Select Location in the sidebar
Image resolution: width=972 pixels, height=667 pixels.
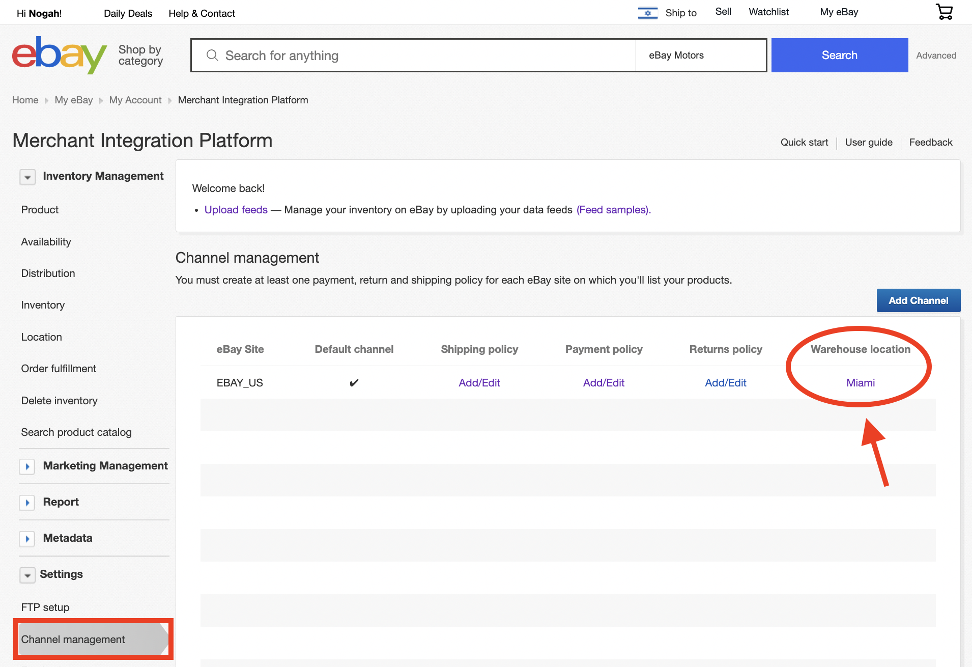[41, 337]
